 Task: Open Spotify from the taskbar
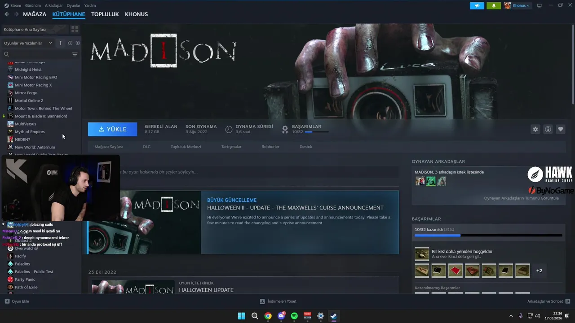294,316
